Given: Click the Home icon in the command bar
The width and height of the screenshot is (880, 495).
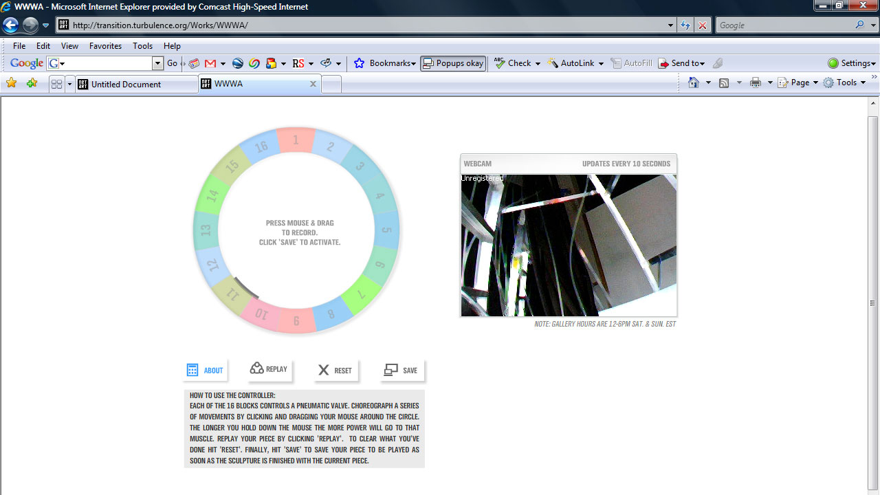Looking at the screenshot, I should tap(694, 82).
